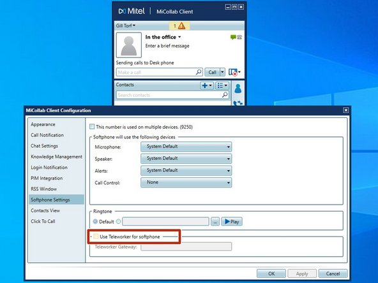Select the Contacts person icon in side strip
This screenshot has width=378, height=283.
238,89
